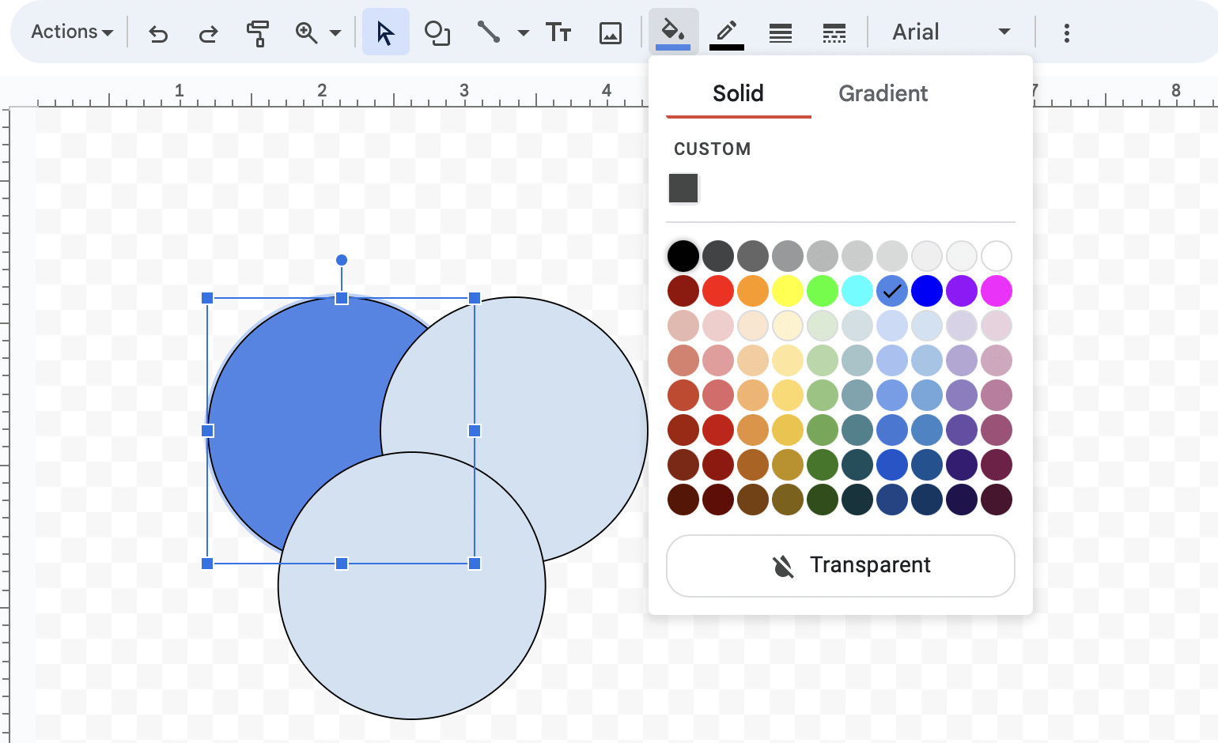Screen dimensions: 1218x743
Task: Expand the zoom options dropdown
Action: point(335,33)
